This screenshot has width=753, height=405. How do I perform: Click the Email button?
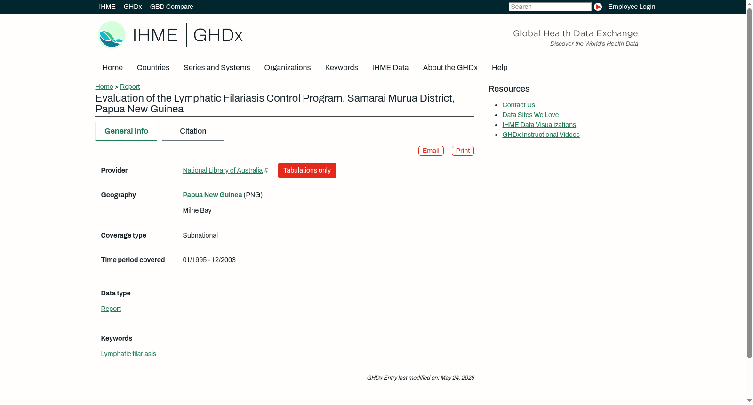[431, 151]
